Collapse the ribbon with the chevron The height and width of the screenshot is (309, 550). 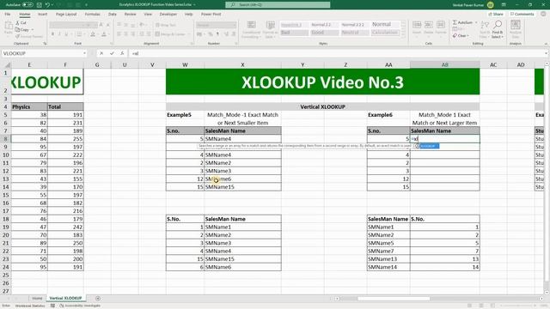point(546,44)
